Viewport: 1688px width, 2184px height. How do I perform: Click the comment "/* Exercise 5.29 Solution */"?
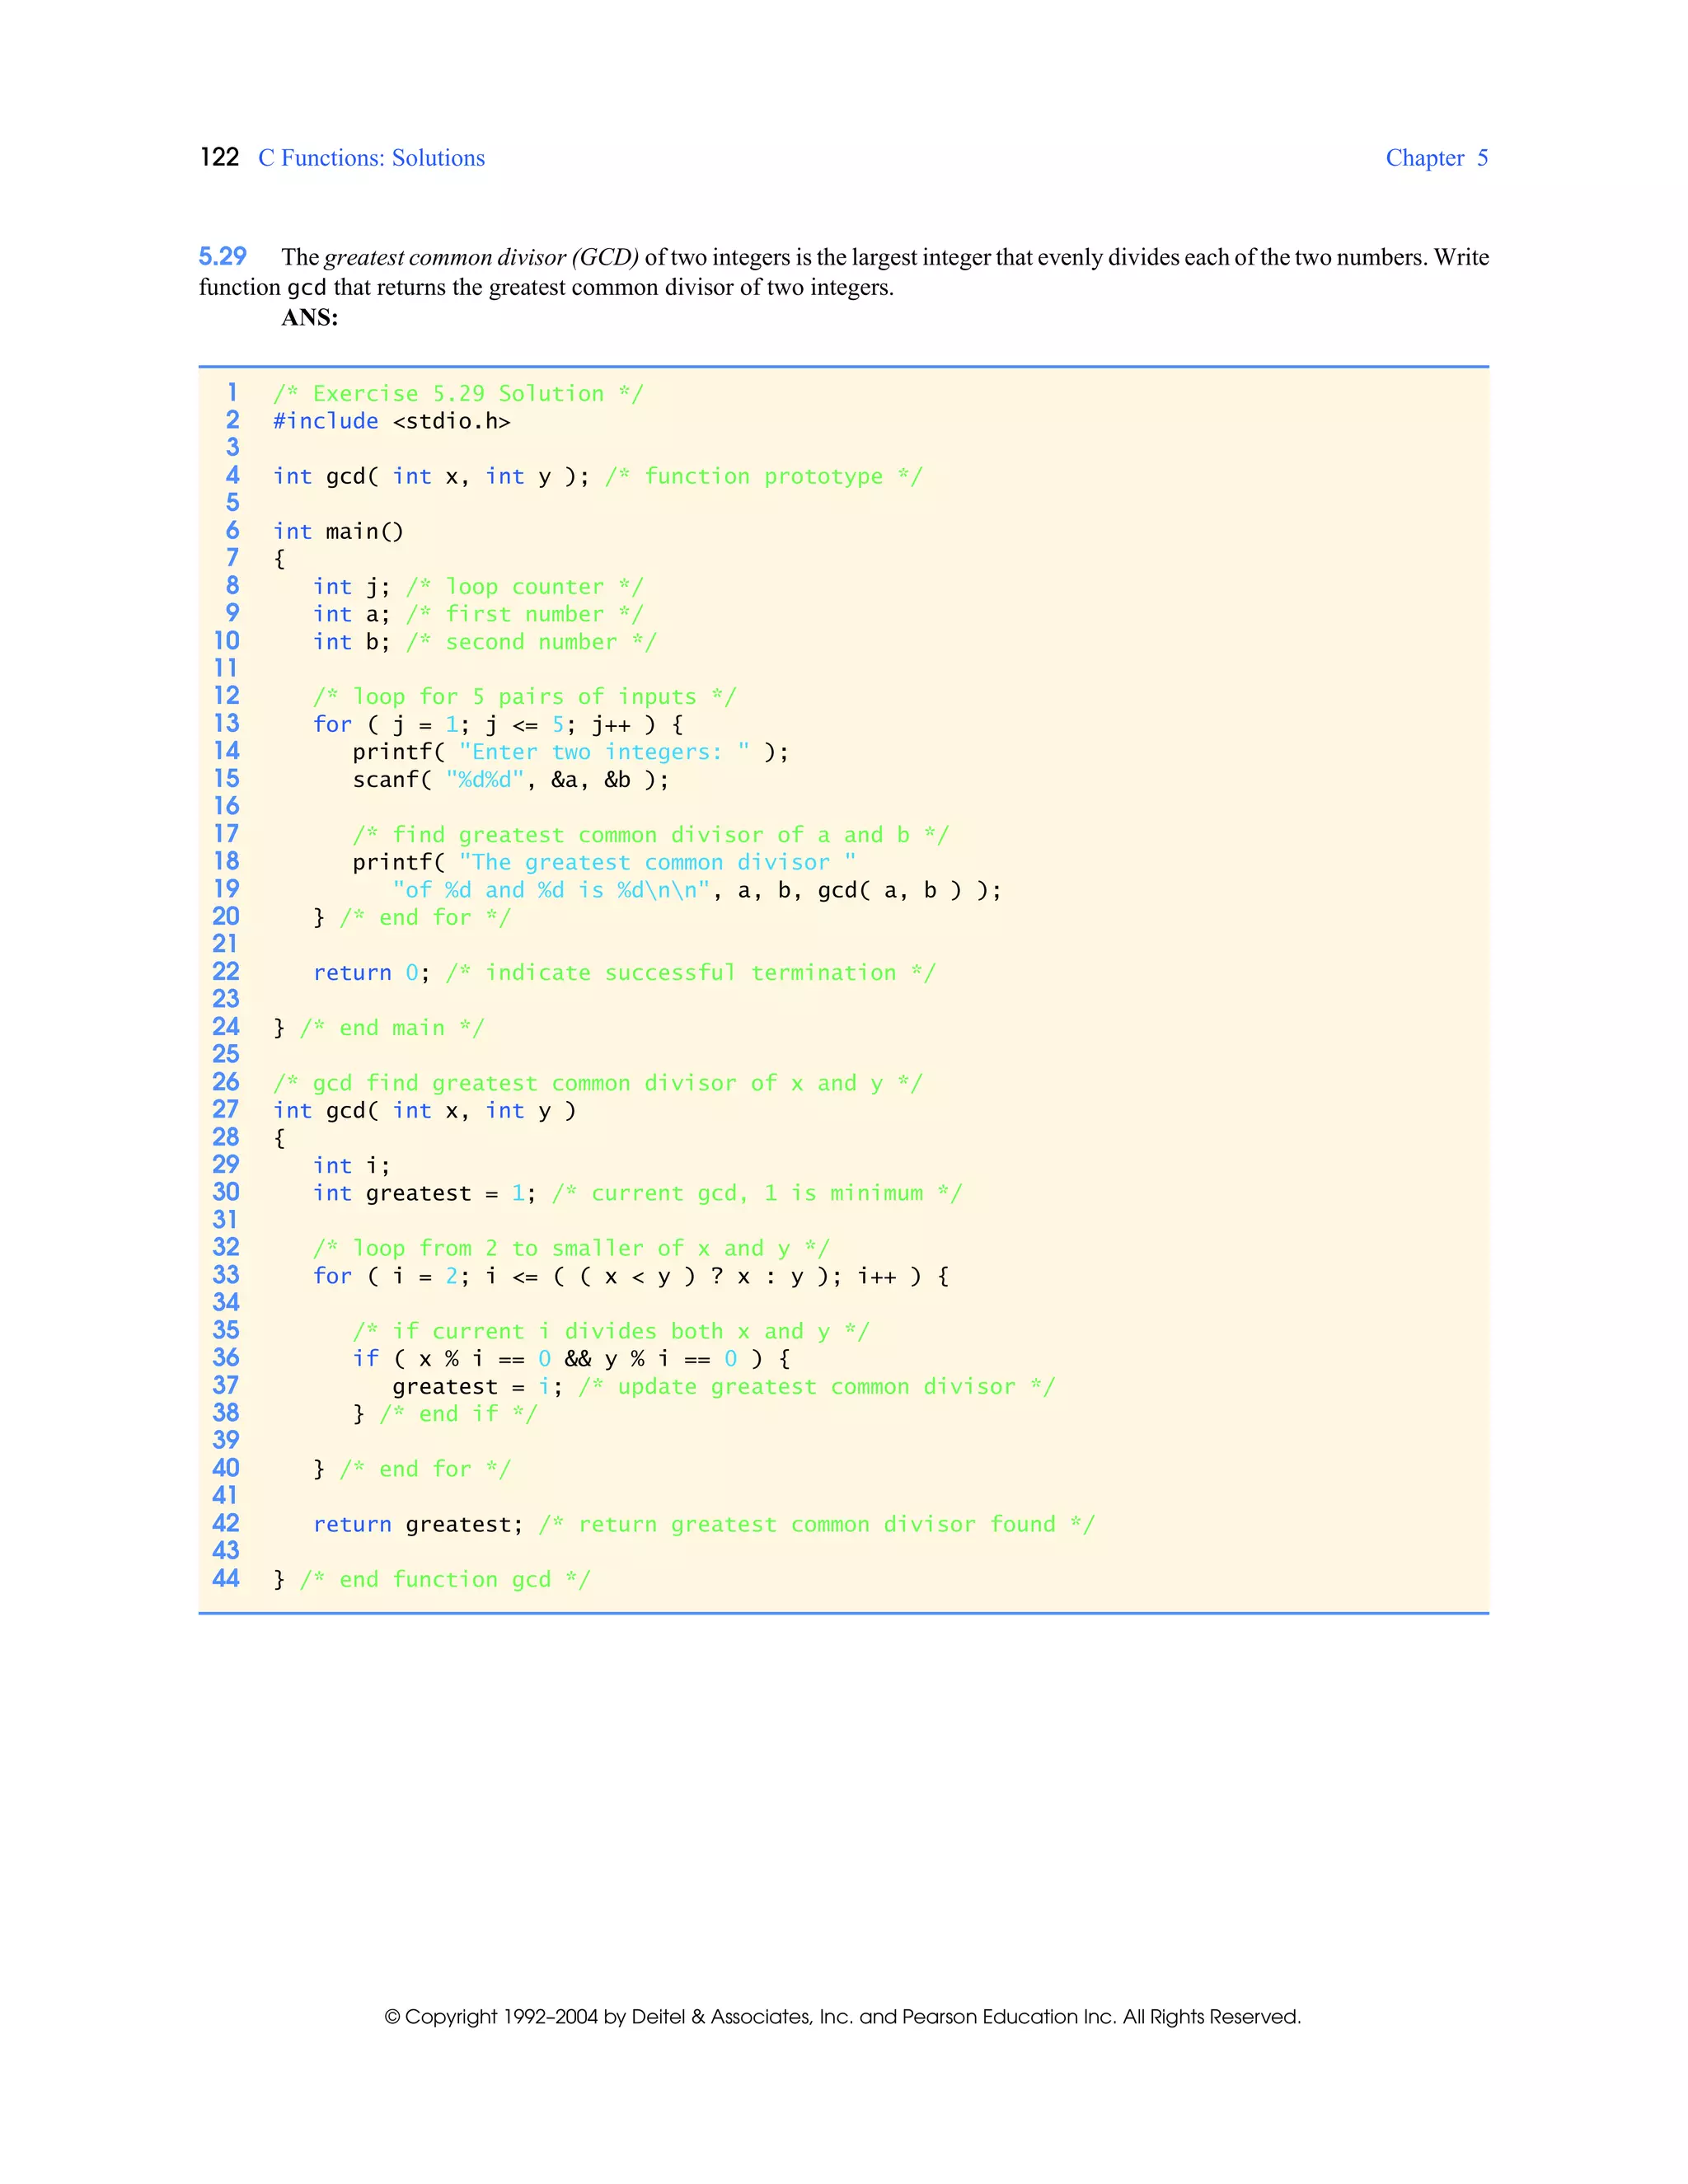click(458, 393)
